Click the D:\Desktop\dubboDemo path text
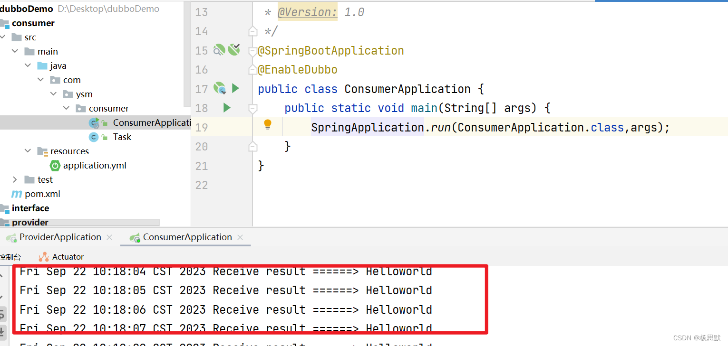This screenshot has height=346, width=728. [108, 9]
